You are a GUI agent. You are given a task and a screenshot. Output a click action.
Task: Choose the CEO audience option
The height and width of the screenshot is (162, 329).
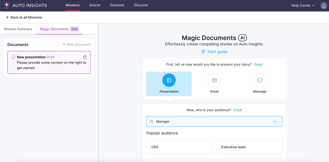pyautogui.click(x=179, y=147)
